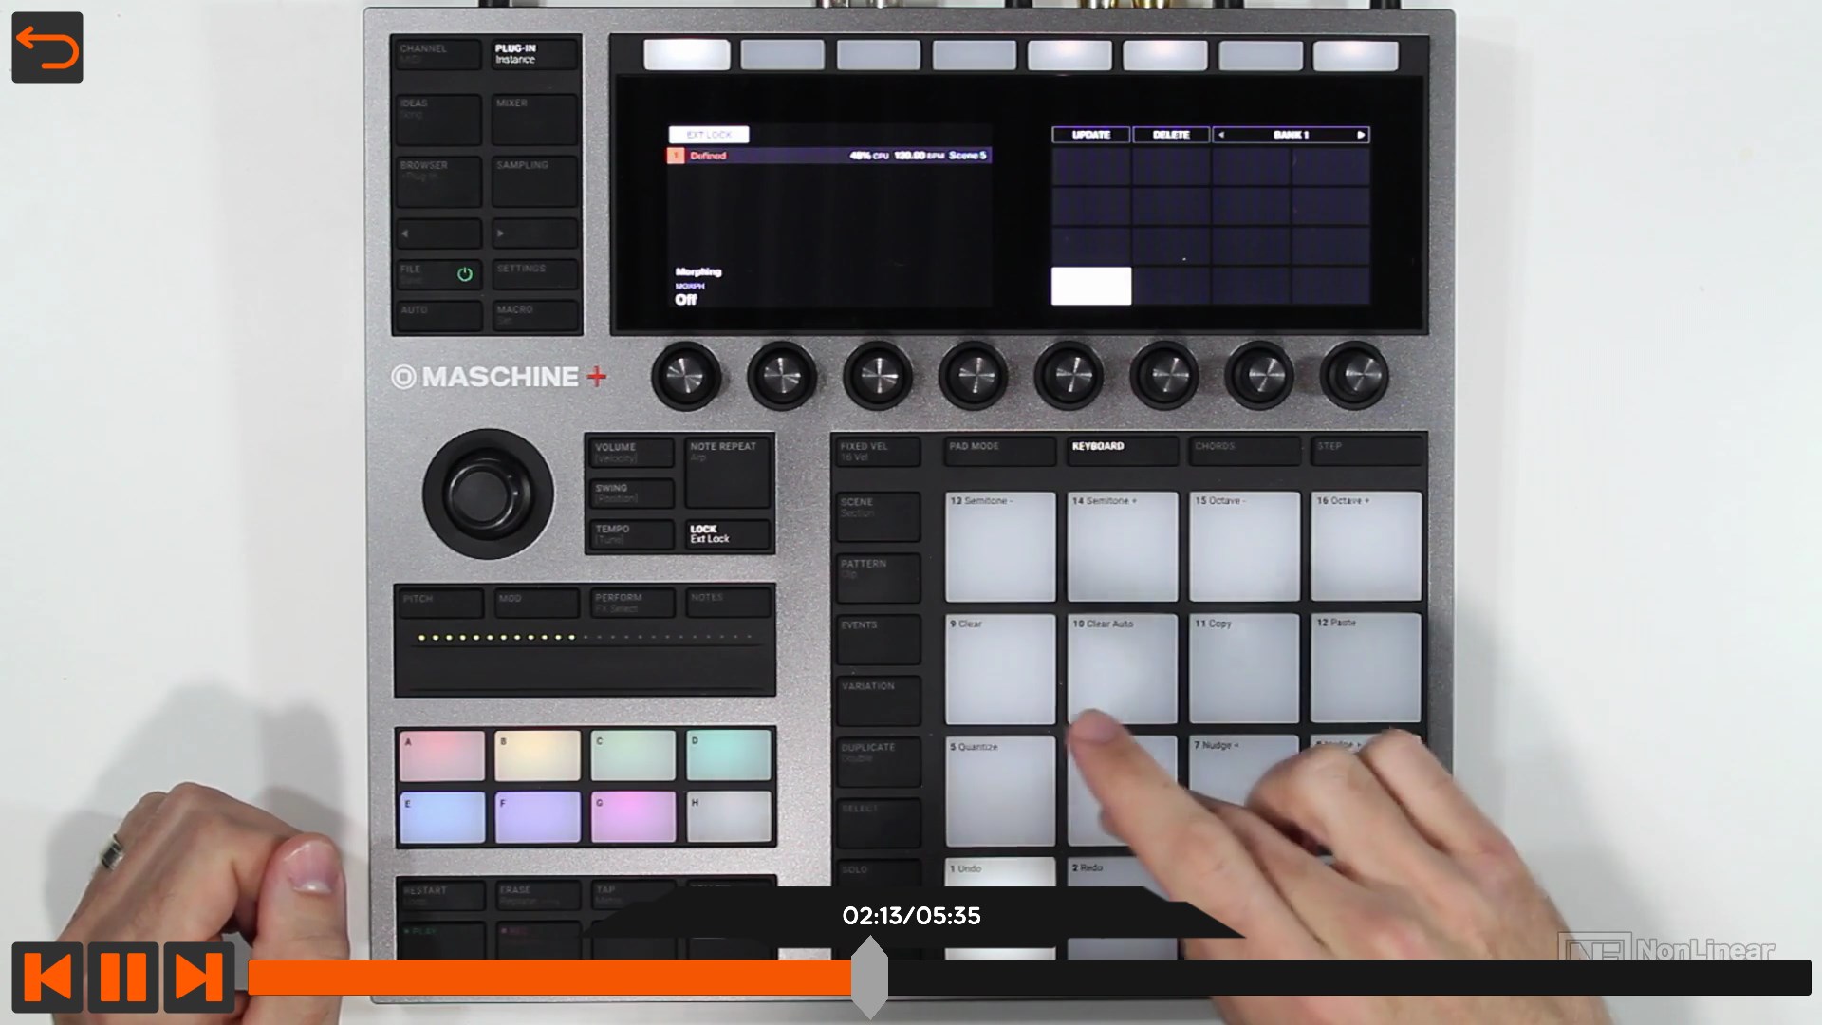Select the UPDATE tab on display
The image size is (1822, 1025).
click(1090, 135)
